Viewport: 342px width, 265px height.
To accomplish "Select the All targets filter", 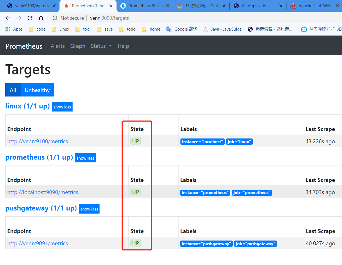I will tap(13, 90).
